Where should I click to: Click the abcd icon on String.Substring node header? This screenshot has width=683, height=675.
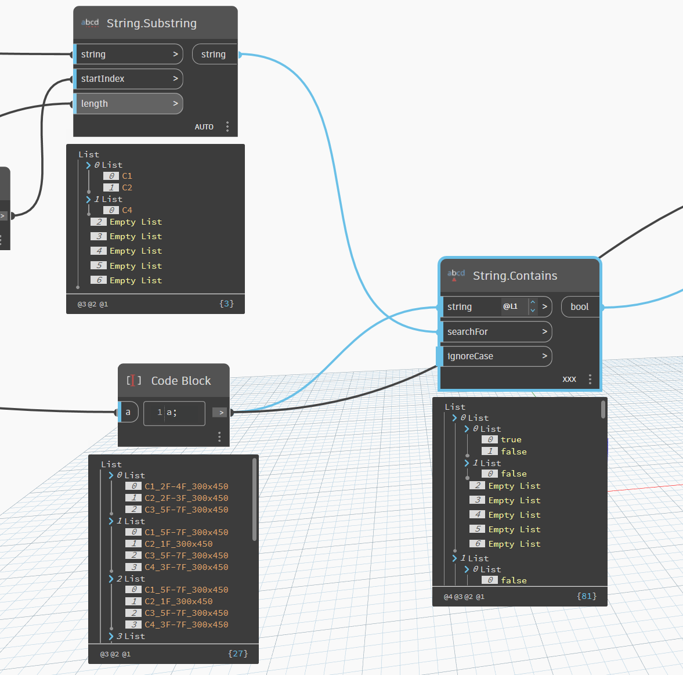(x=90, y=23)
